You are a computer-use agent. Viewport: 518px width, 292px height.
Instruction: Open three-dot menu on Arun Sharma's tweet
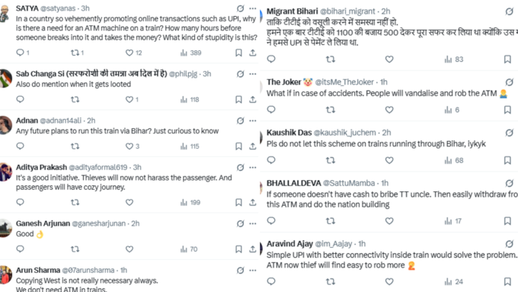[x=253, y=270]
